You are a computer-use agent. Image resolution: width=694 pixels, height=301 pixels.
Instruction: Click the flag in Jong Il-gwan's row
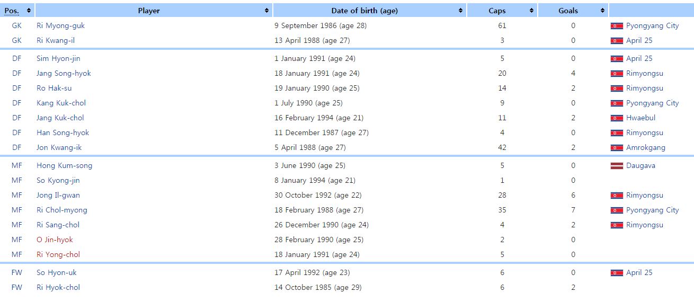(617, 196)
